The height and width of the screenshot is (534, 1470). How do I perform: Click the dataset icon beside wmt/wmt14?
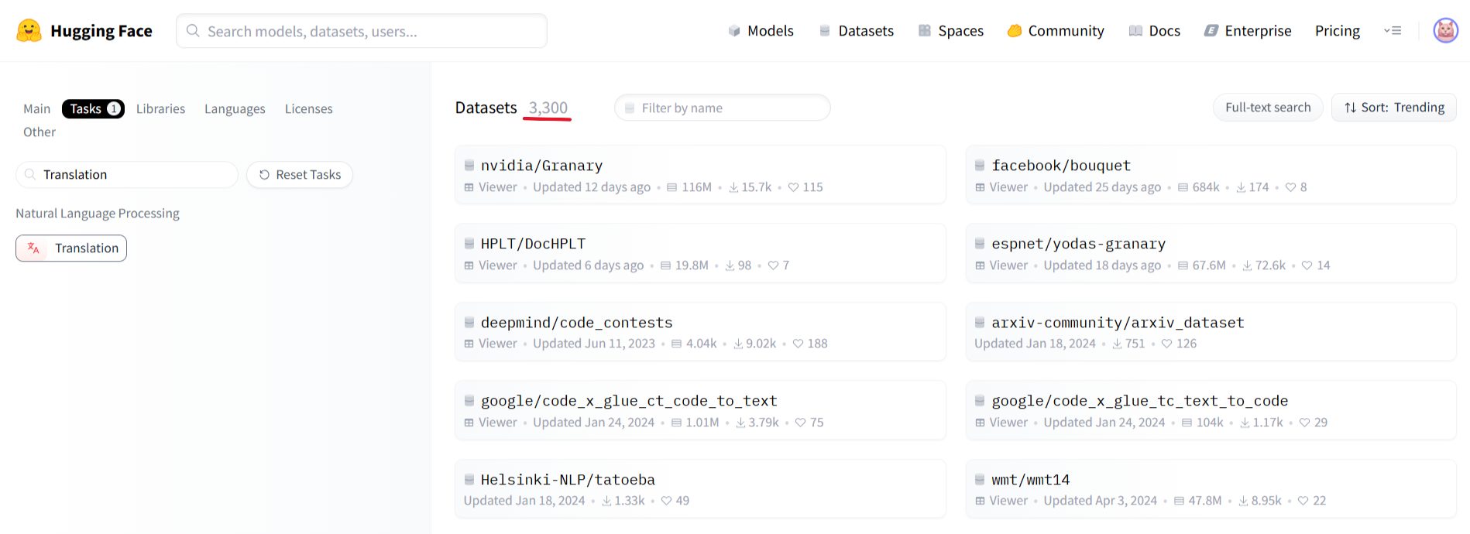(980, 480)
